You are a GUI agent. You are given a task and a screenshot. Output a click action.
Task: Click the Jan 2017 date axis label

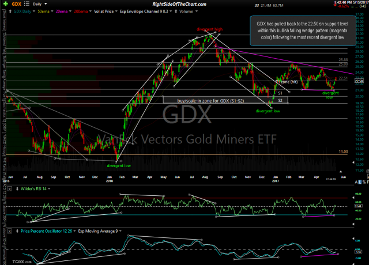pyautogui.click(x=276, y=179)
